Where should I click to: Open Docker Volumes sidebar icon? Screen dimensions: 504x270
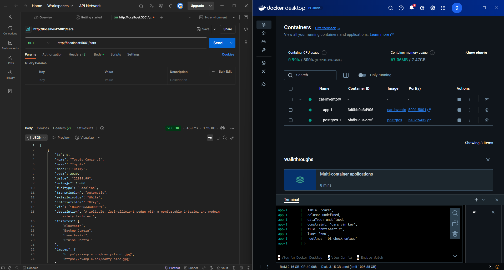click(264, 42)
